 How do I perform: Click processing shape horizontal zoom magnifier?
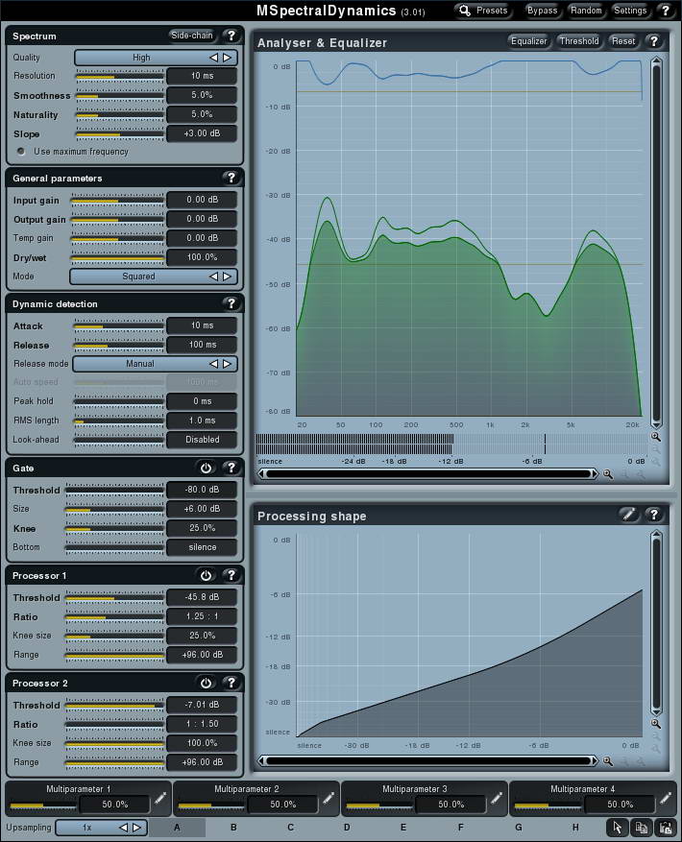click(608, 761)
